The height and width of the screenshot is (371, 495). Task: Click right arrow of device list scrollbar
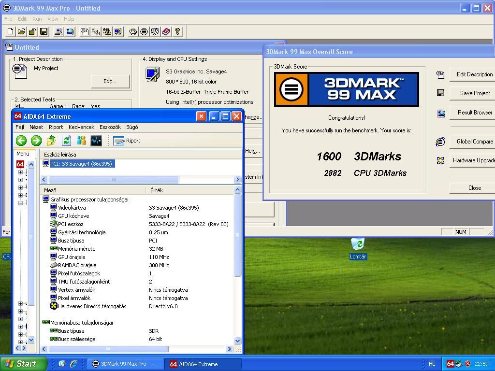pos(237,180)
